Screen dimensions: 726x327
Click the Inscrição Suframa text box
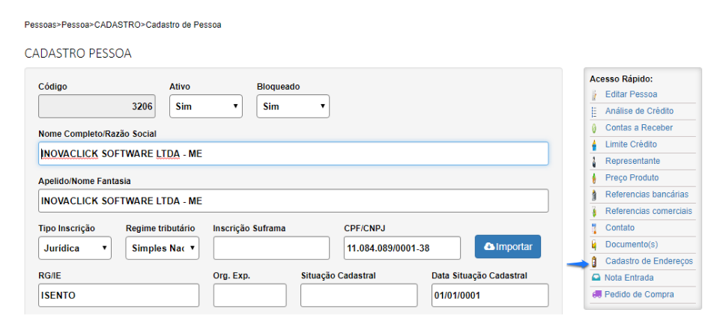271,248
